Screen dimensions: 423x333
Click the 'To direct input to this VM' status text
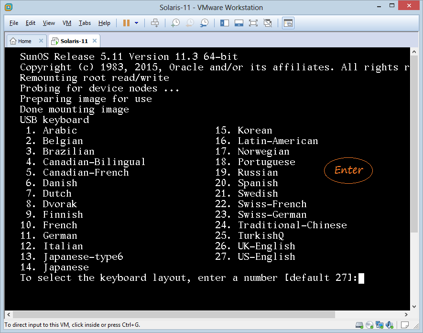click(72, 325)
